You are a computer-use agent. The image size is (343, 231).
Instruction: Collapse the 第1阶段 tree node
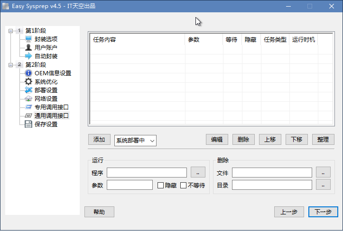10,31
